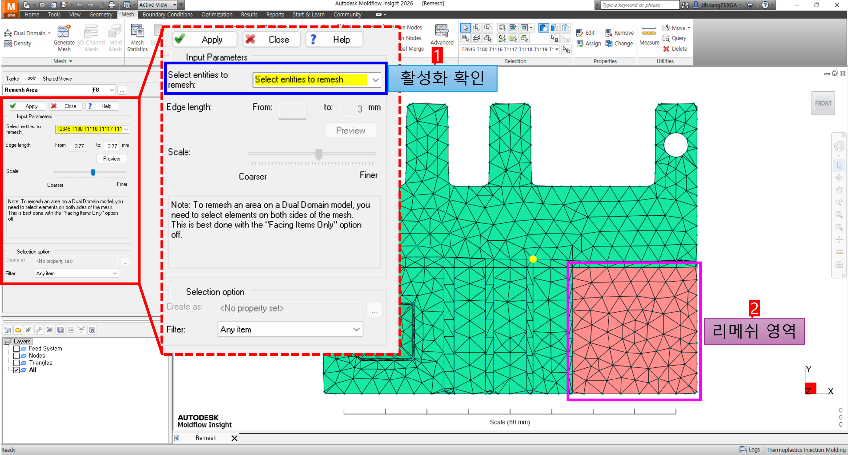This screenshot has height=455, width=848.
Task: Click the ellipsis button beside Remesh Area
Action: 122,90
